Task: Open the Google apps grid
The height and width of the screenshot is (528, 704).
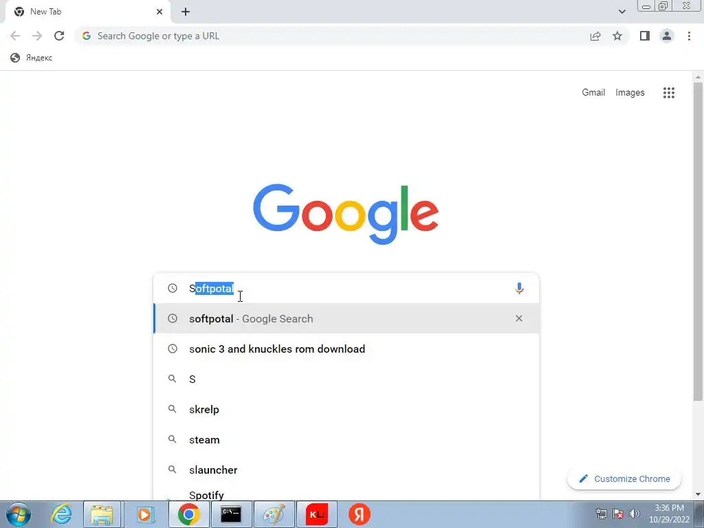Action: pyautogui.click(x=668, y=93)
